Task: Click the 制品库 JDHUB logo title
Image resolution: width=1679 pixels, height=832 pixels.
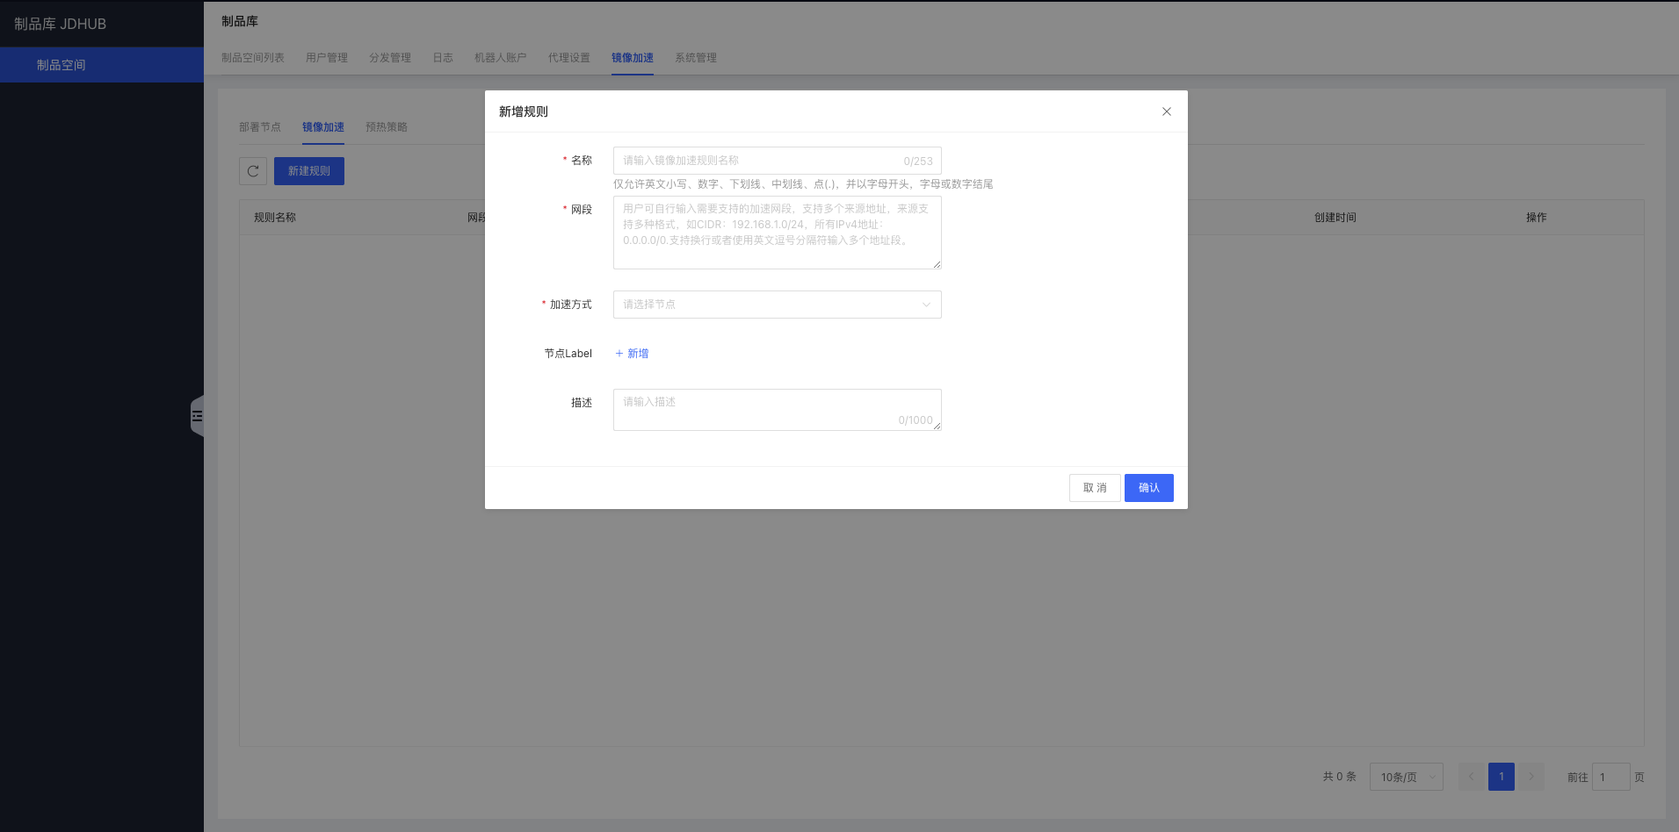Action: [61, 24]
